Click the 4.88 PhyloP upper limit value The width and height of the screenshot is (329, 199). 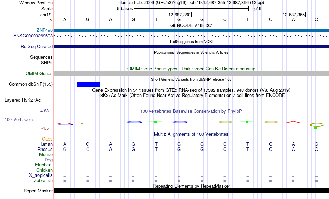tap(44, 111)
